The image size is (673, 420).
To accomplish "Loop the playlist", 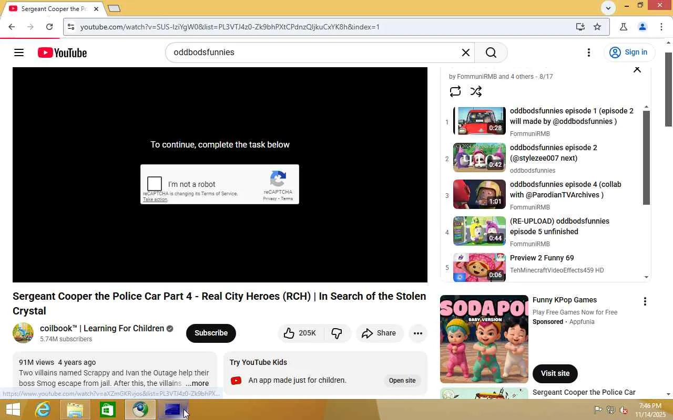I will point(455,91).
